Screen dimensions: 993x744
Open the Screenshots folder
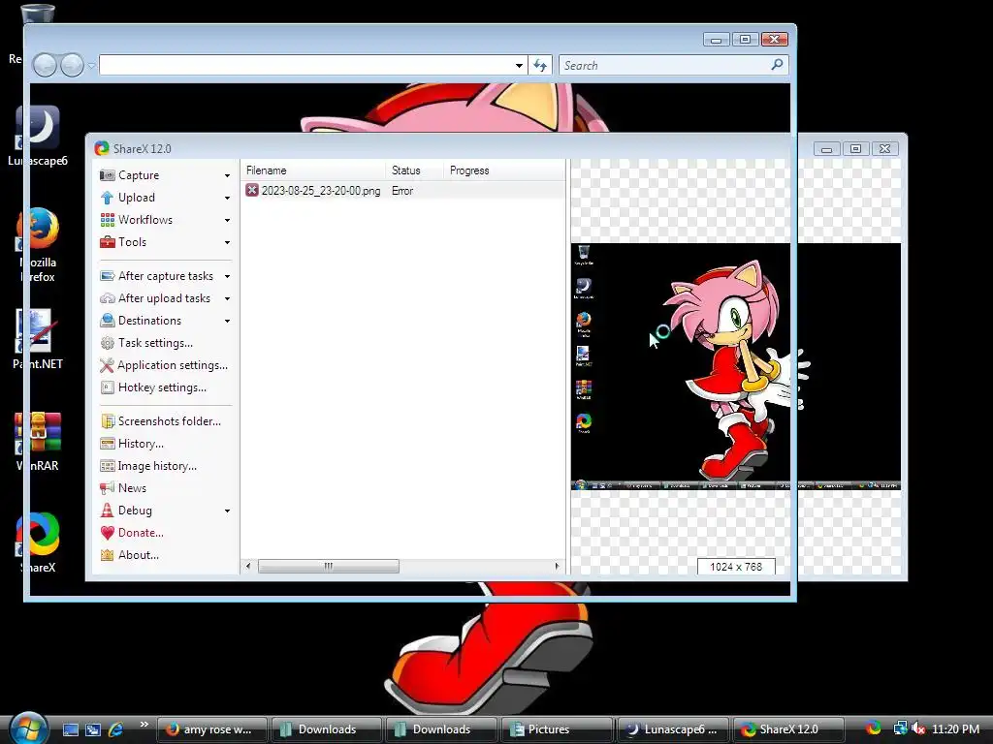[169, 421]
